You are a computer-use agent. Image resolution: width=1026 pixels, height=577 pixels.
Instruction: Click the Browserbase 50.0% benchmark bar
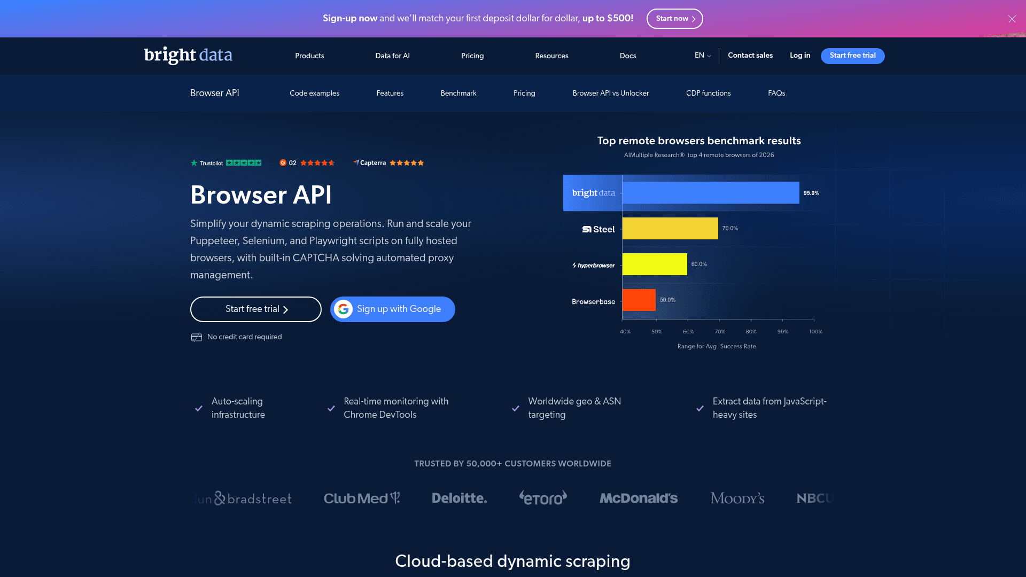coord(639,300)
